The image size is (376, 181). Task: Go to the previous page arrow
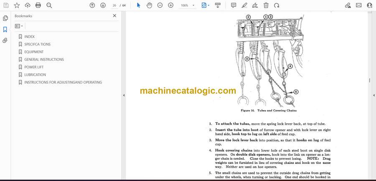pyautogui.click(x=92, y=5)
